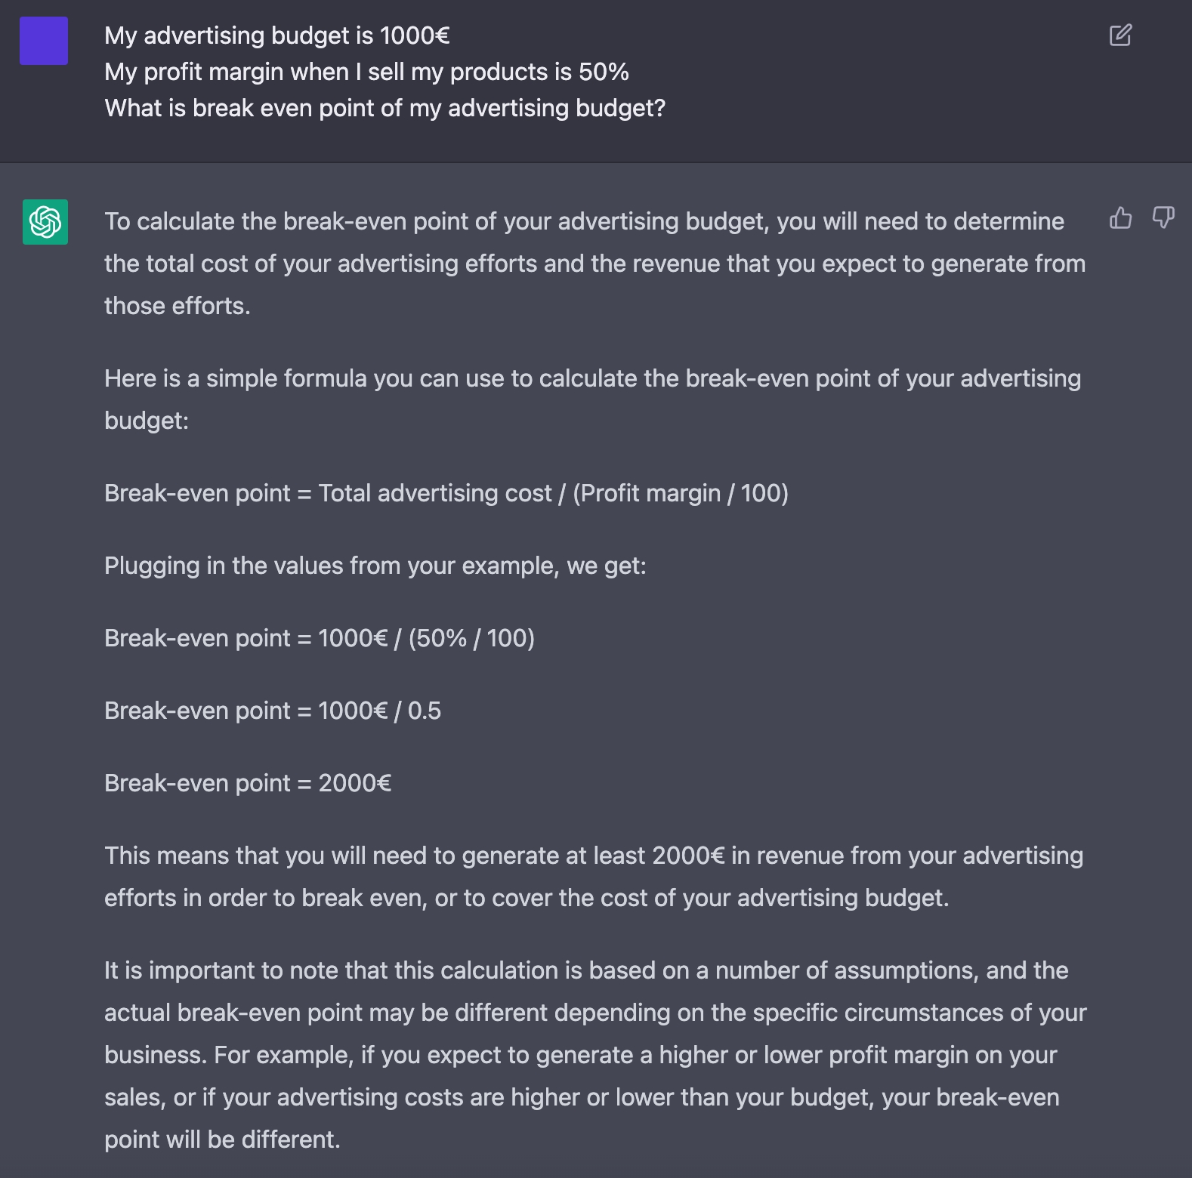The height and width of the screenshot is (1178, 1192).
Task: Click the equation 'Break-even point = 1000€ / 0.5'
Action: point(273,711)
